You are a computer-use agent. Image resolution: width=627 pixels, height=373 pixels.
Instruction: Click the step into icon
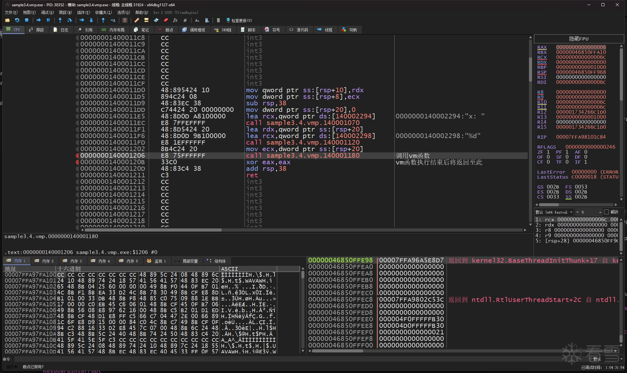(60, 20)
